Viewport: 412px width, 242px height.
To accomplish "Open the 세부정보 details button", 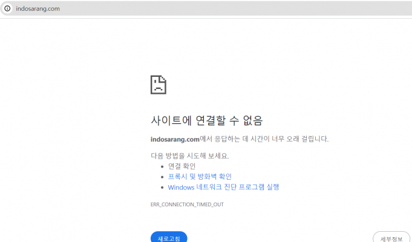I will point(391,238).
